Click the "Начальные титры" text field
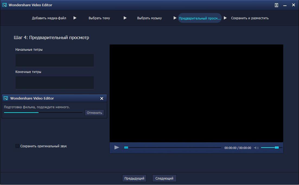The height and width of the screenshot is (185, 299). [55, 60]
